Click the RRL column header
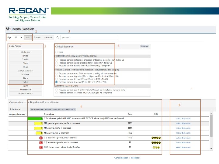219x164 pixels. 156,114
